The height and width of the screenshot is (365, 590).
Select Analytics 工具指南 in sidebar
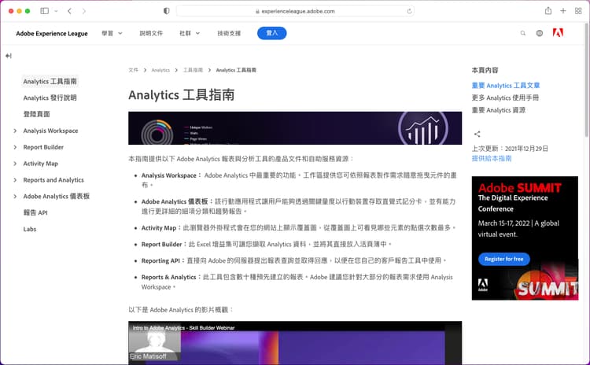[50, 81]
